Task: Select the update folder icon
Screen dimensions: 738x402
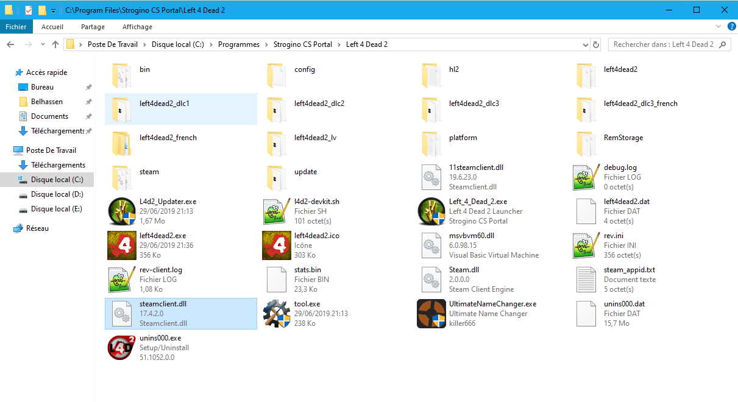Action: [x=277, y=177]
